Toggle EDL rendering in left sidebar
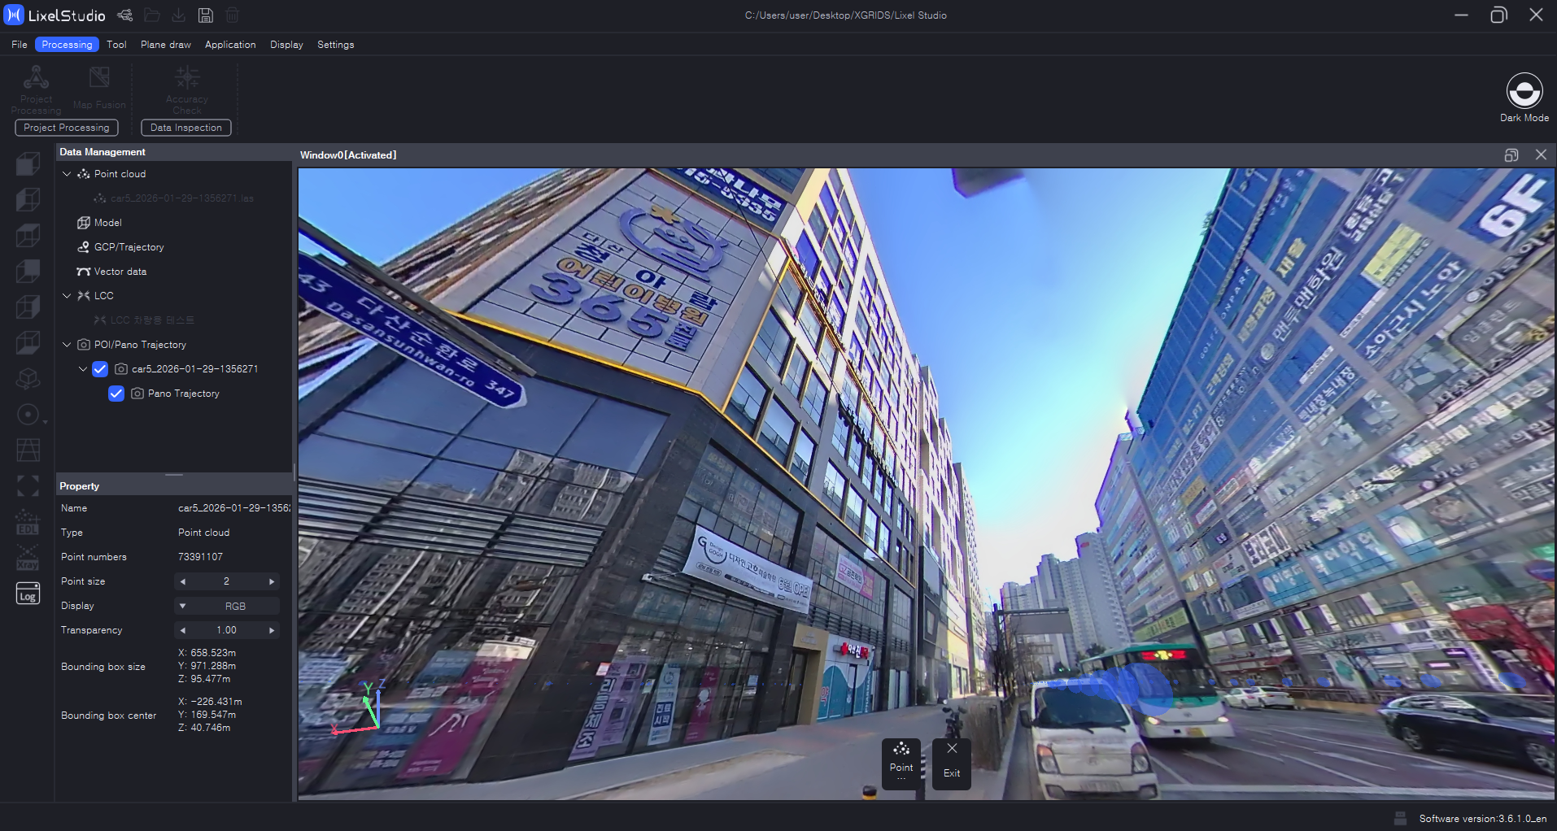 click(x=28, y=522)
